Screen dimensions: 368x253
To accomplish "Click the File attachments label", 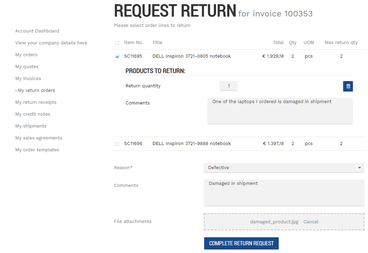I will (x=133, y=222).
